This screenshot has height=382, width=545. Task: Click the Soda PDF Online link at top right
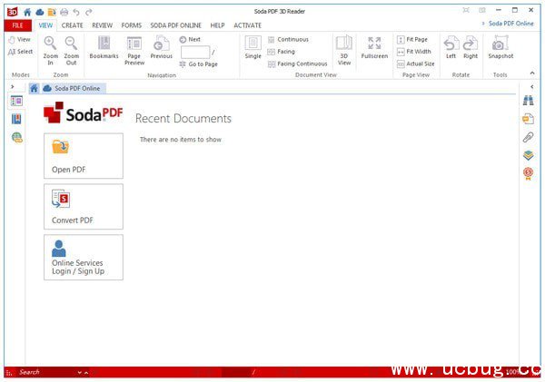point(510,24)
